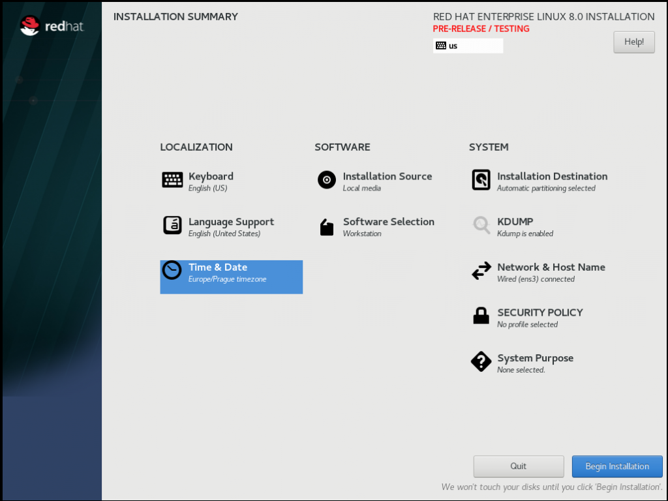Click the SOFTWARE heading
Viewport: 668px width, 501px height.
point(342,147)
